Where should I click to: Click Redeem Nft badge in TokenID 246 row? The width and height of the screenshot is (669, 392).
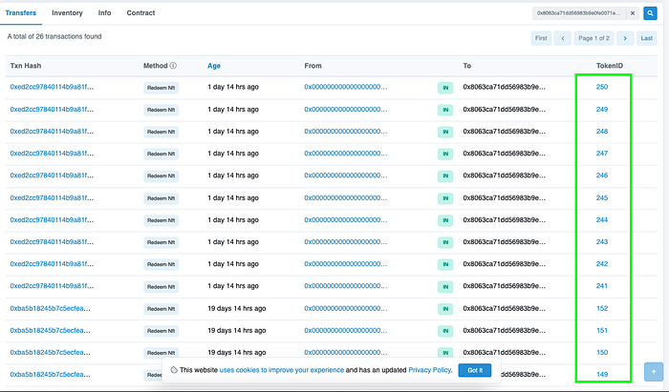[x=161, y=176]
